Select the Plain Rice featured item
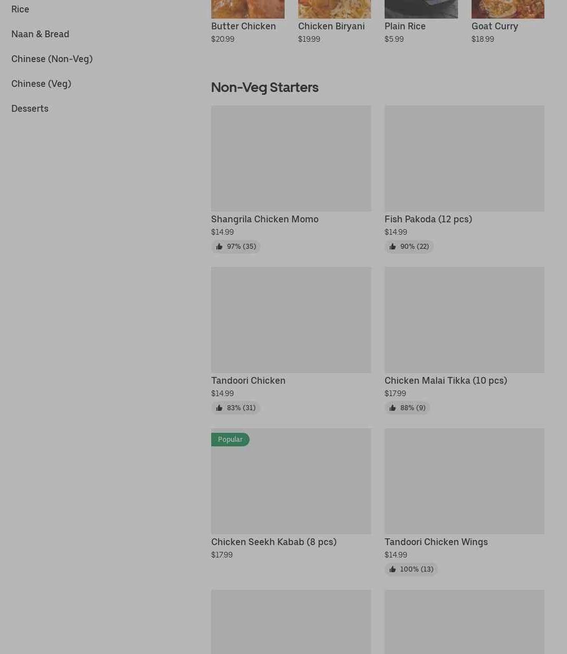 click(405, 26)
